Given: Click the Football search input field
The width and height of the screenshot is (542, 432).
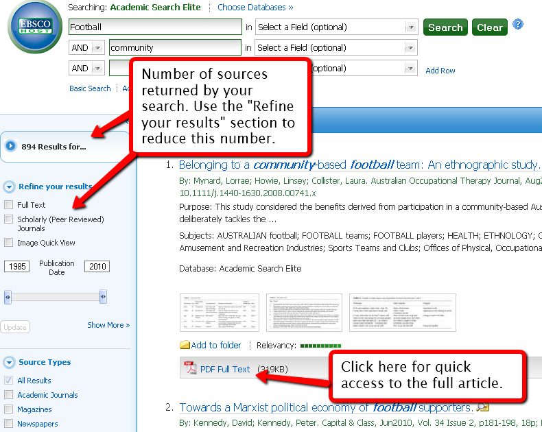Looking at the screenshot, I should [155, 27].
